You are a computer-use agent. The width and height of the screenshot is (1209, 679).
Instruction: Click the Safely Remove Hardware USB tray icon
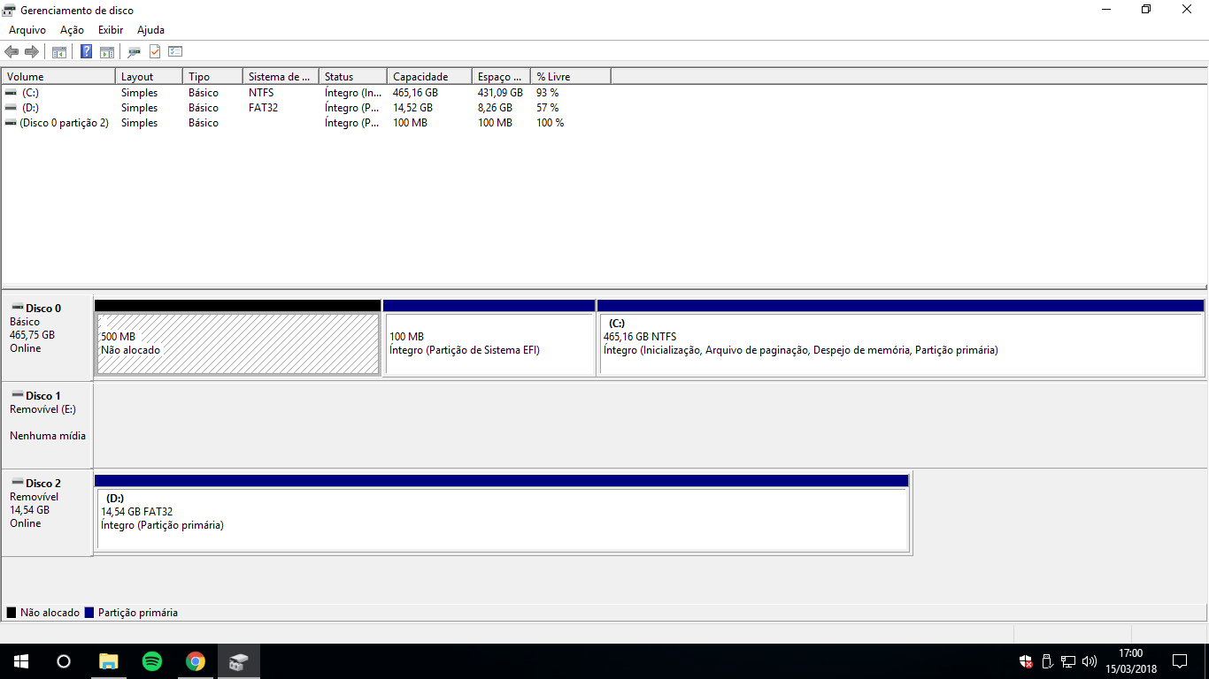1047,661
